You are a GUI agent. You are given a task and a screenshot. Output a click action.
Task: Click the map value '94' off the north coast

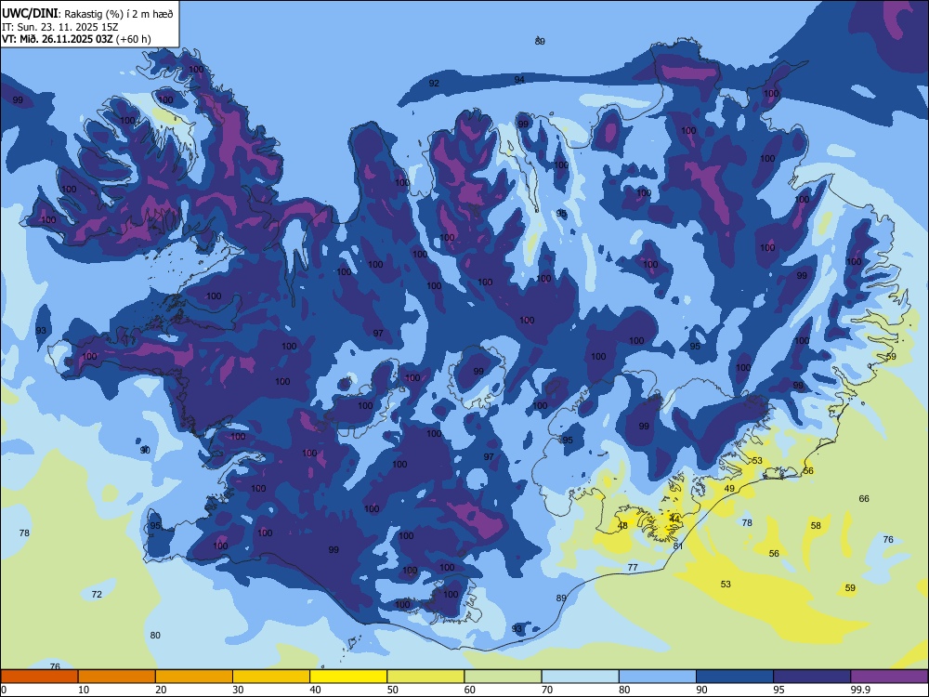coord(519,79)
